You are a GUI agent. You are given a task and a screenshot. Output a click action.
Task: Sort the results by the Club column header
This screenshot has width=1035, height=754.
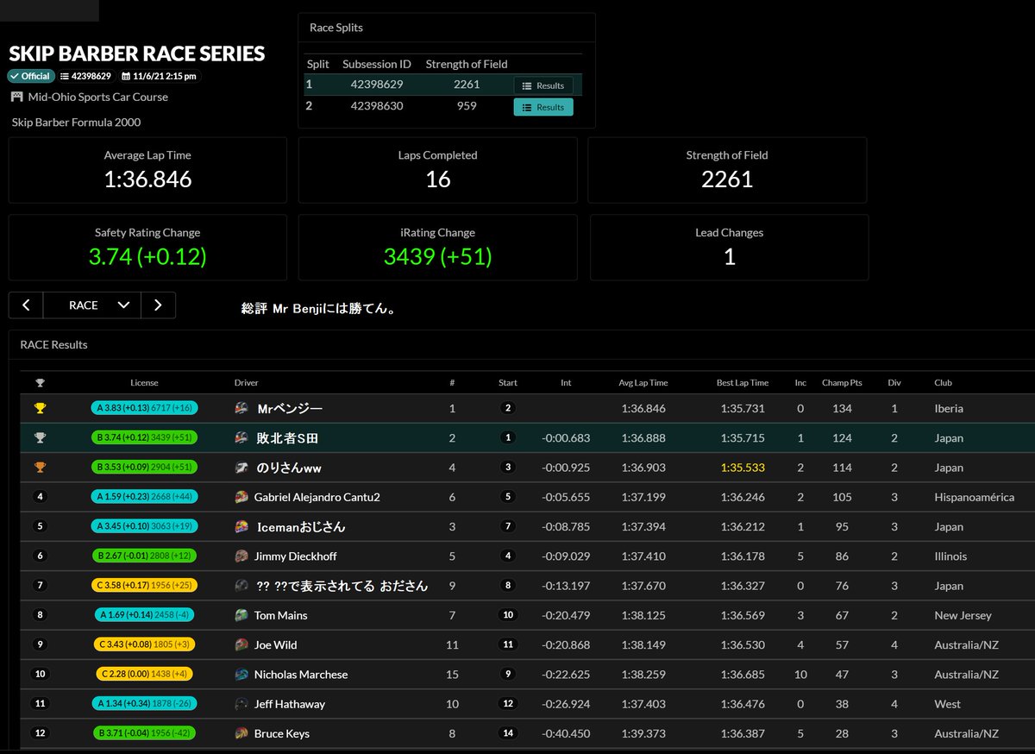[943, 383]
